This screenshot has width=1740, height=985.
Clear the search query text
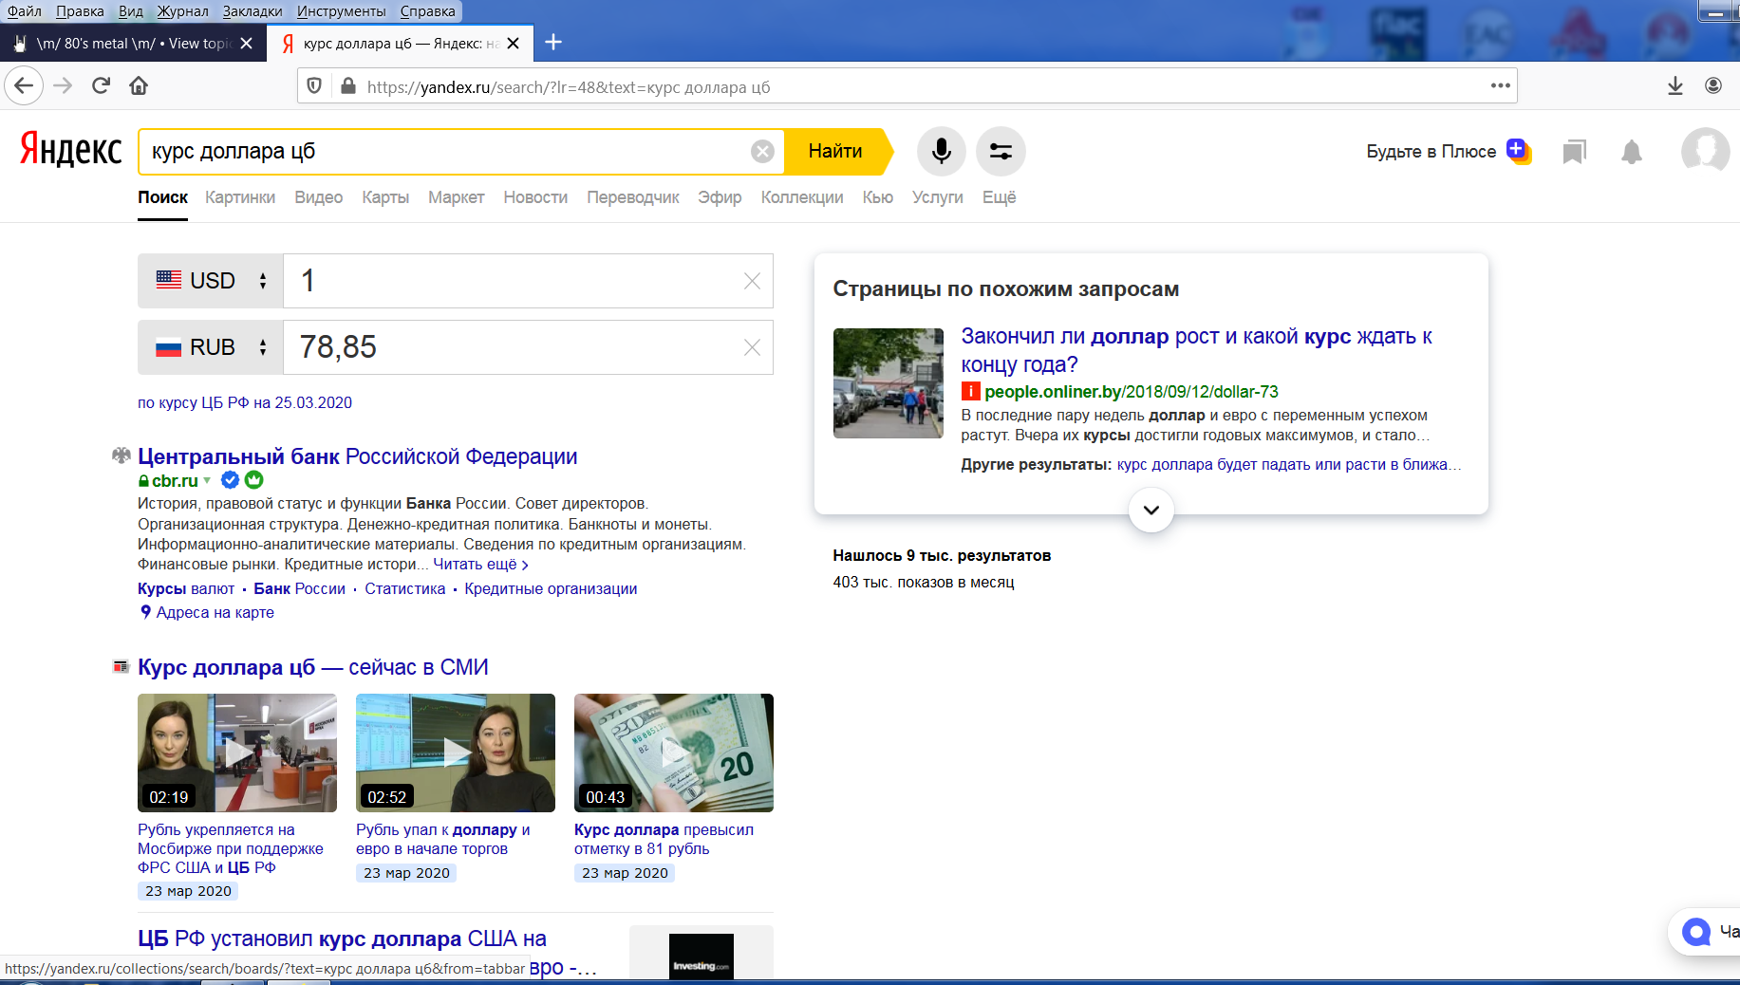[762, 152]
